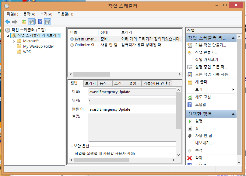The image size is (246, 176).
Task: Collapse the 작업 스케줄러 라이브러리 tree node
Action: tap(8, 36)
